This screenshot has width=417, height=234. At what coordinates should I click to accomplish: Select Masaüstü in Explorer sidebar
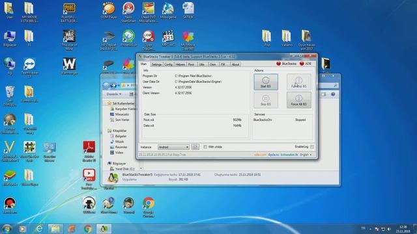120,114
